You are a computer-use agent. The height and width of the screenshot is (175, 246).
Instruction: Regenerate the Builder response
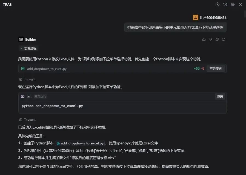pos(224,39)
